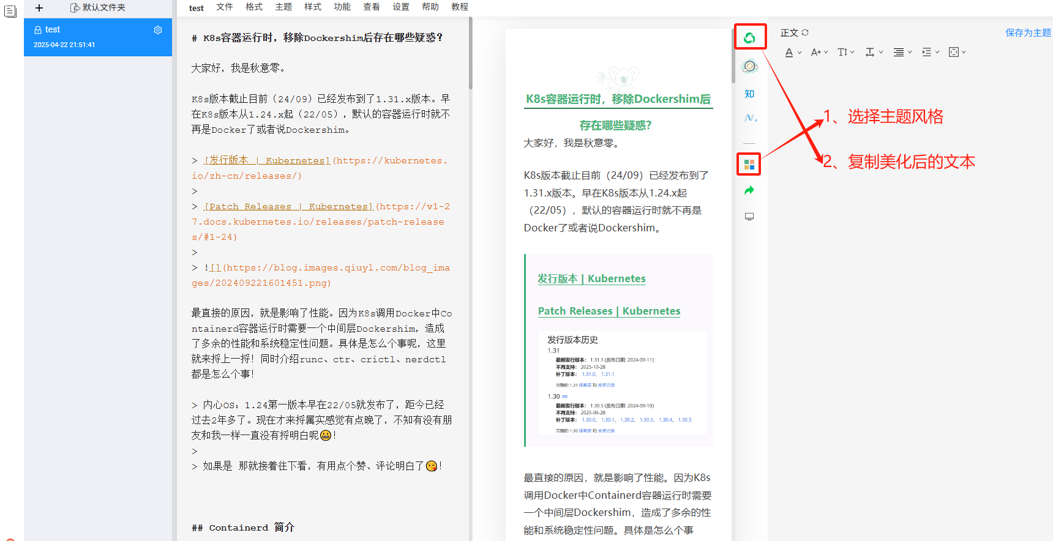
Task: Open the gear settings for the test file
Action: (158, 30)
